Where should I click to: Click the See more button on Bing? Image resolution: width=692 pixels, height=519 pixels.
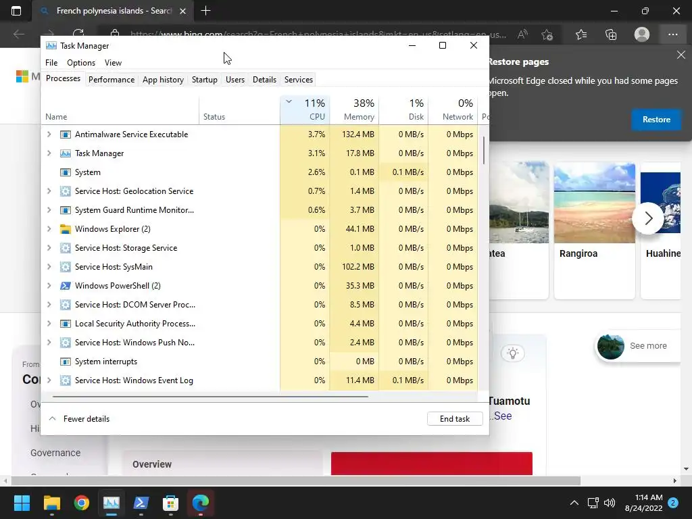[638, 346]
